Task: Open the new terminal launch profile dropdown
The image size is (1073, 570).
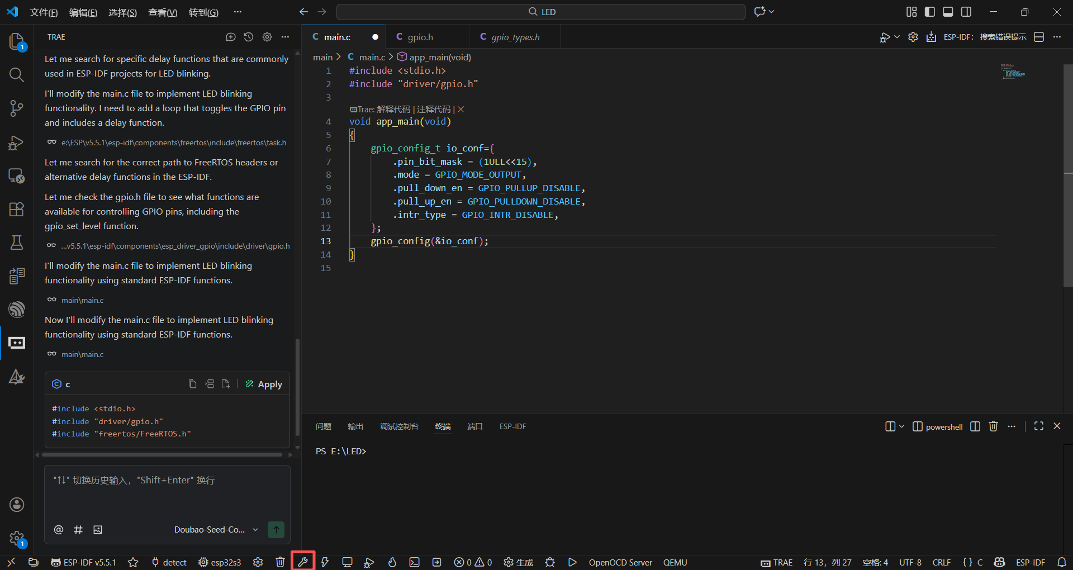Action: click(x=901, y=426)
